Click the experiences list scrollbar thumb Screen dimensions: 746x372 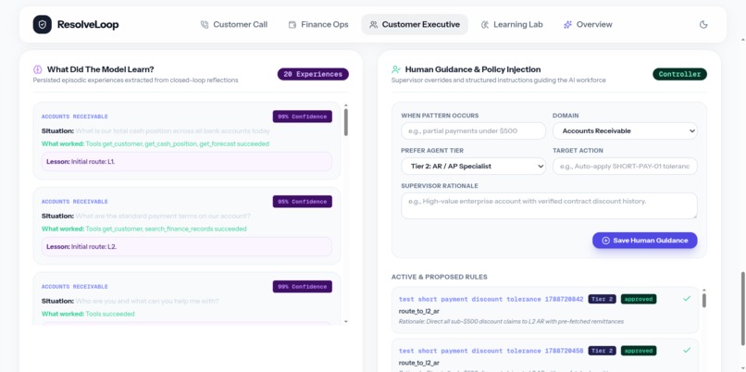(x=346, y=122)
